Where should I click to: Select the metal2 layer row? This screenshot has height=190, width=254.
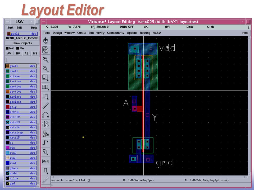point(21,117)
